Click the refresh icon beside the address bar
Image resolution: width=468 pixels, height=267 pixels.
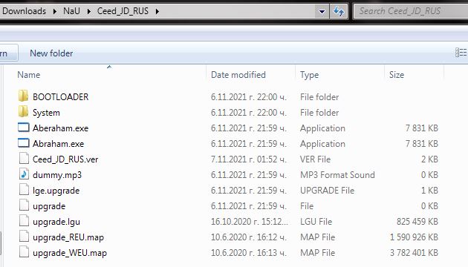pos(339,12)
